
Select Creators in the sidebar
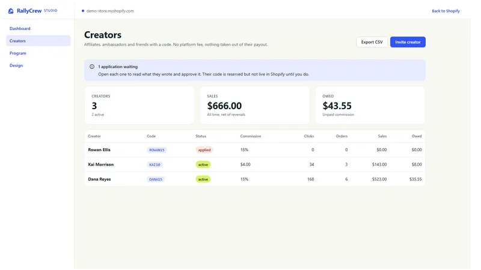point(38,41)
